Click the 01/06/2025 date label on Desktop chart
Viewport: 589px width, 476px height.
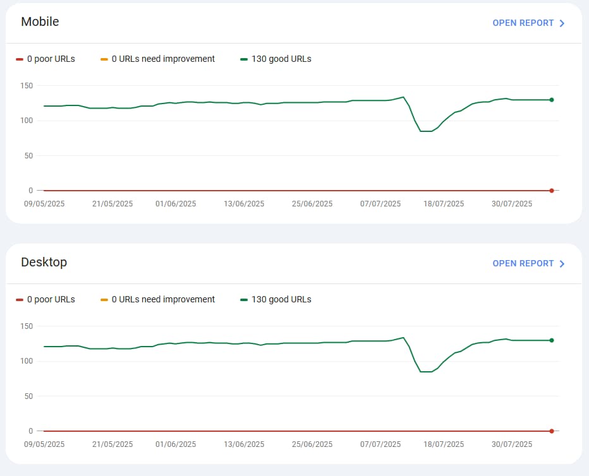pos(176,444)
